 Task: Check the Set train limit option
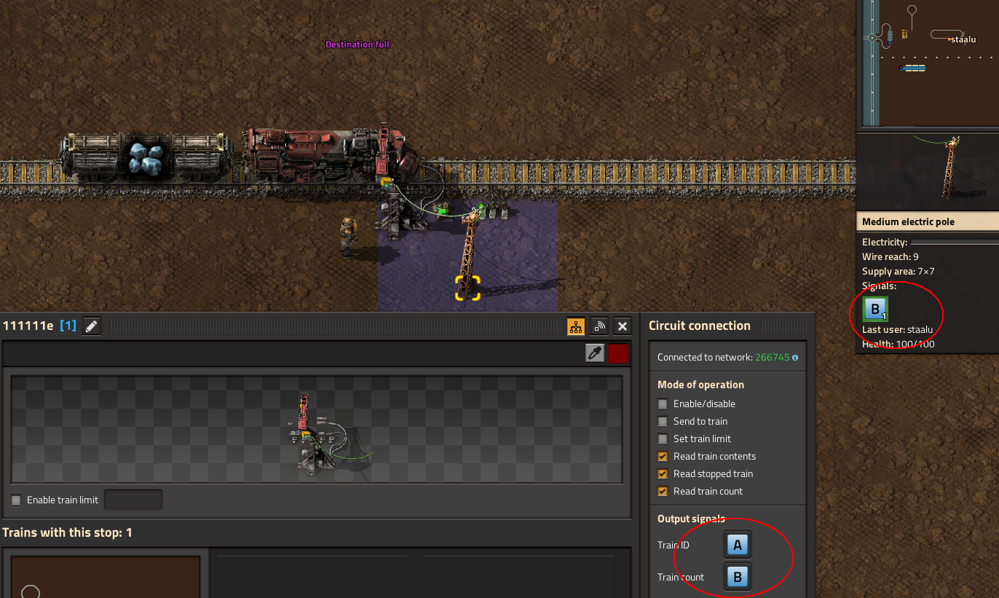point(663,438)
